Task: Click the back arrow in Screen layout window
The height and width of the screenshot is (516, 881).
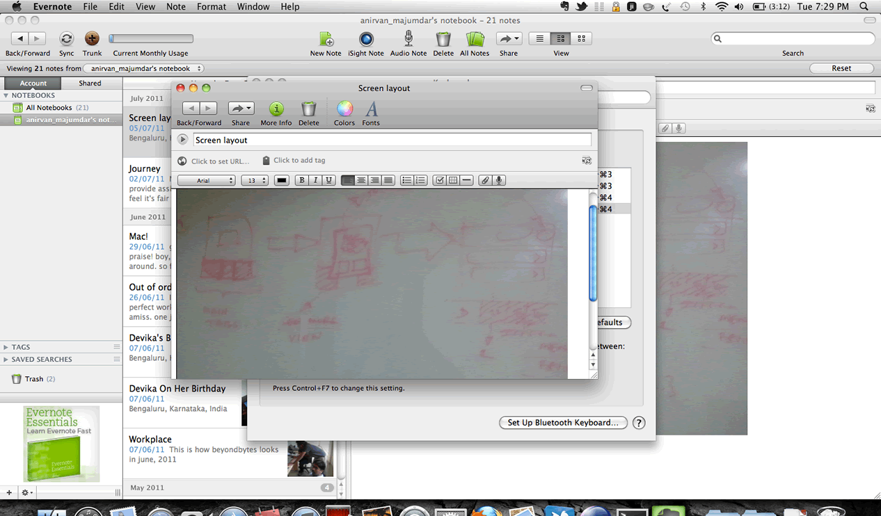Action: click(191, 108)
